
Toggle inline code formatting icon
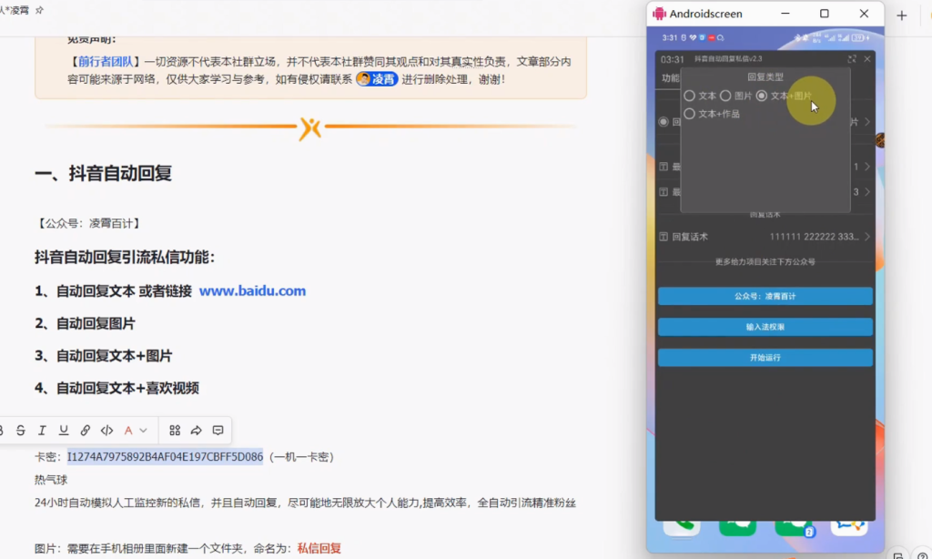point(106,431)
